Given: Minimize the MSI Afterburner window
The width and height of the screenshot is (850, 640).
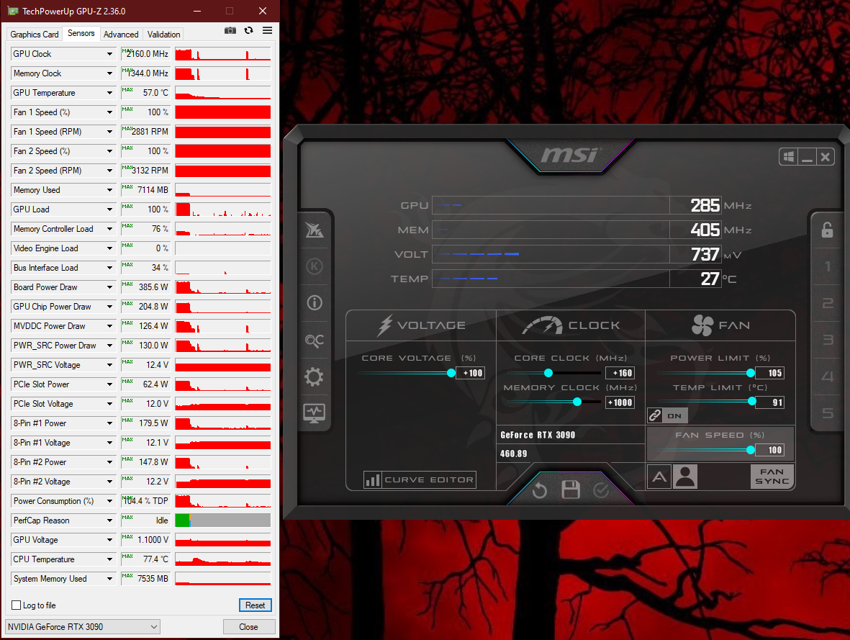Looking at the screenshot, I should (x=807, y=157).
